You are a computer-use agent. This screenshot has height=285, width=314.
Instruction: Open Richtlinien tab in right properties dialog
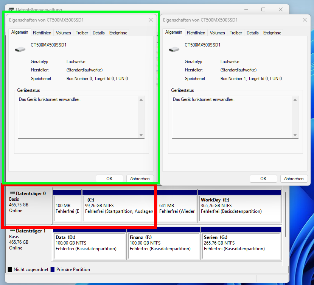coord(196,33)
